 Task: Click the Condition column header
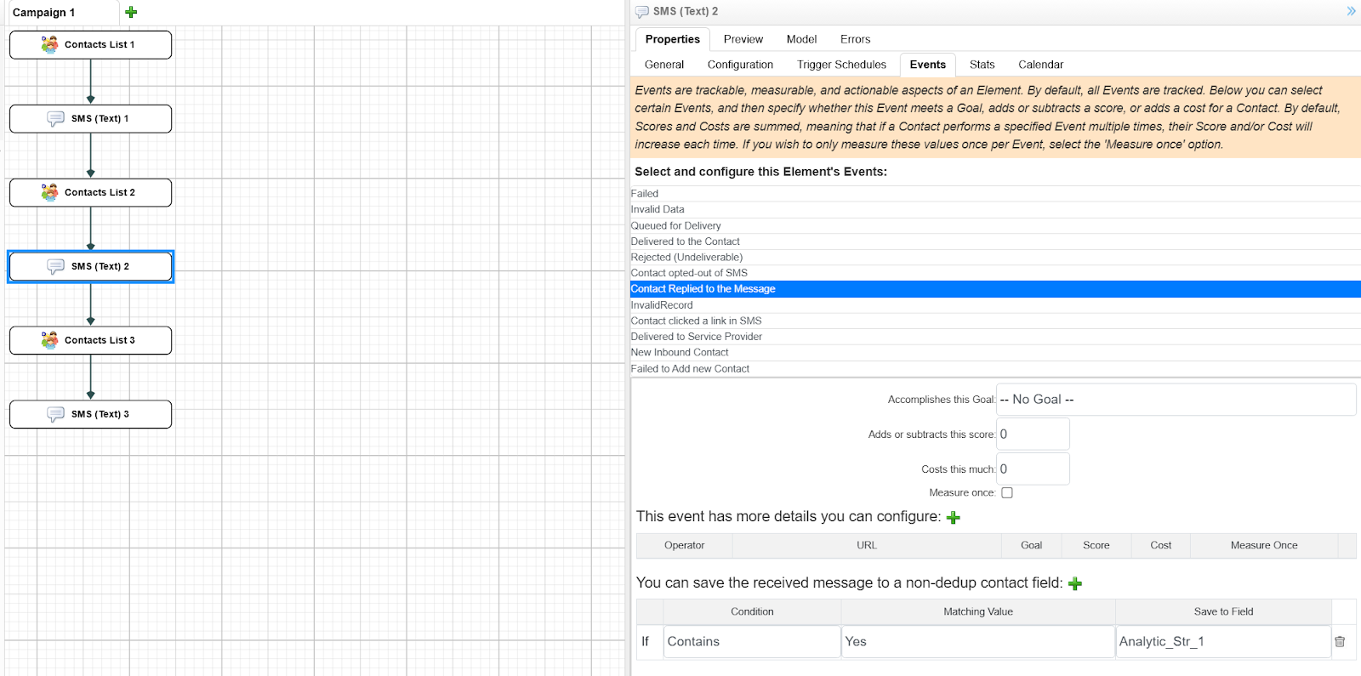click(752, 612)
